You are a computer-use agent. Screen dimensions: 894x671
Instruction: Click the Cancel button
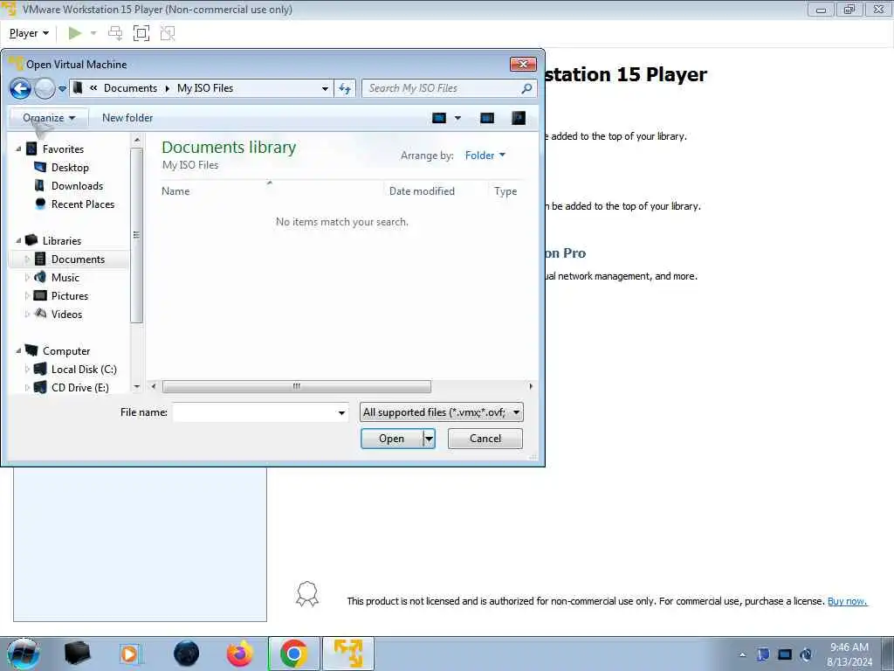pos(485,439)
